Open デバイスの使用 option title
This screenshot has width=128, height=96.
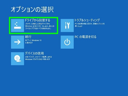(x=34, y=54)
